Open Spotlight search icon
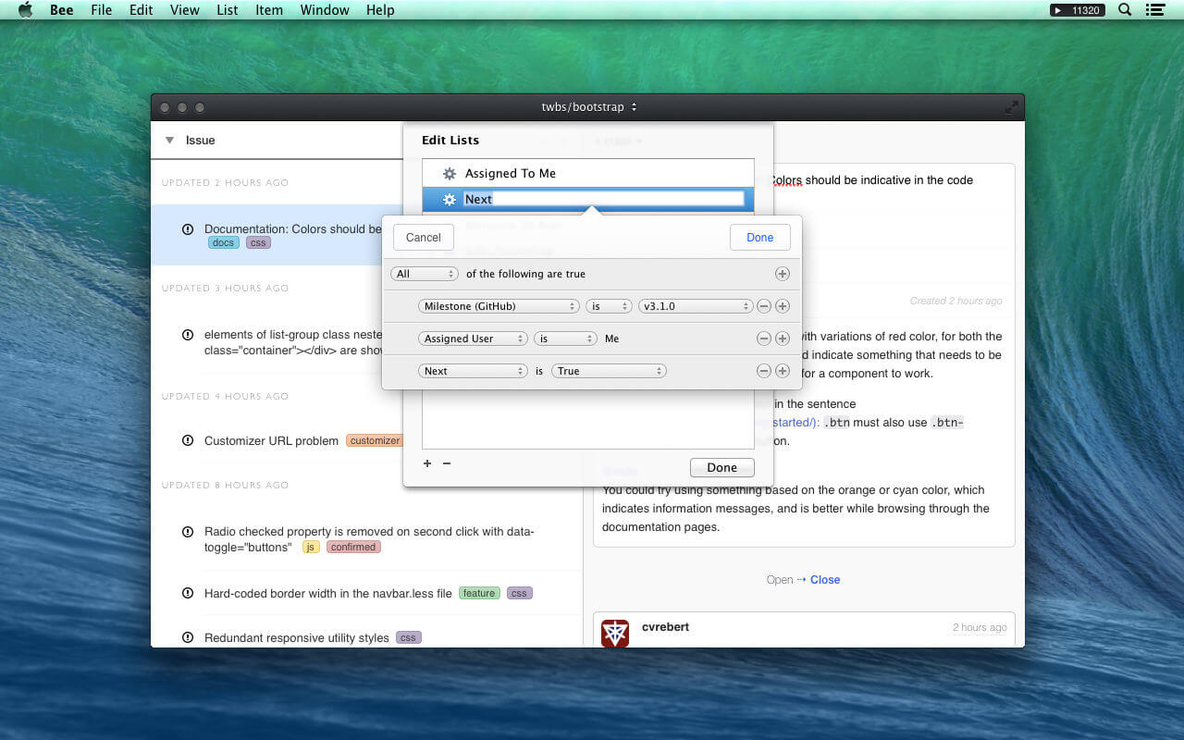The width and height of the screenshot is (1184, 740). point(1125,10)
